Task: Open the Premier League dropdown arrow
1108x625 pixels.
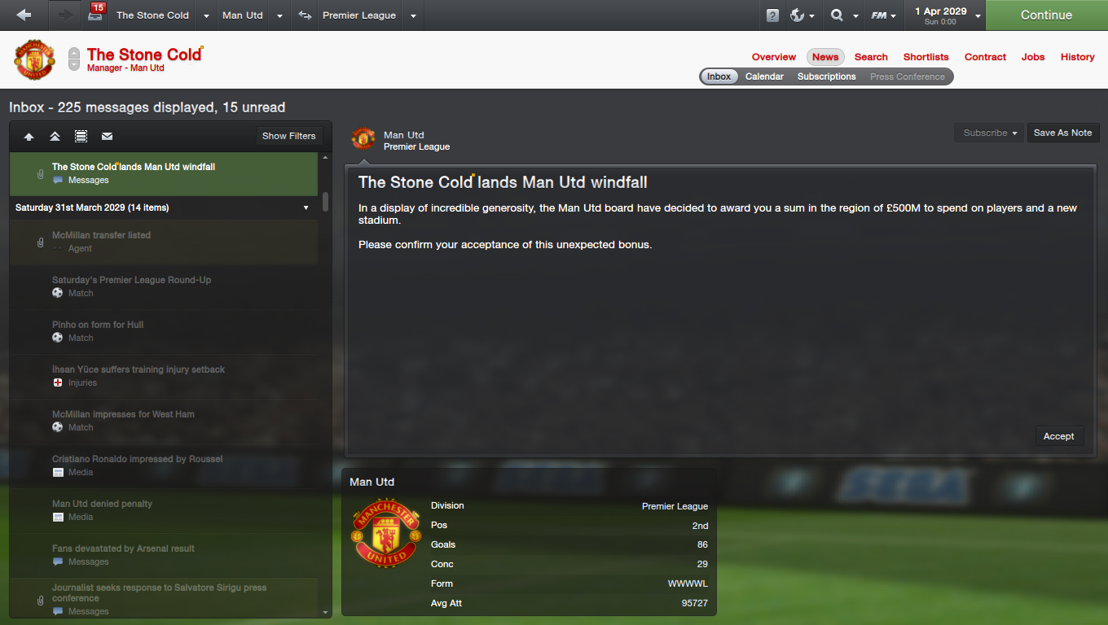Action: (x=413, y=15)
